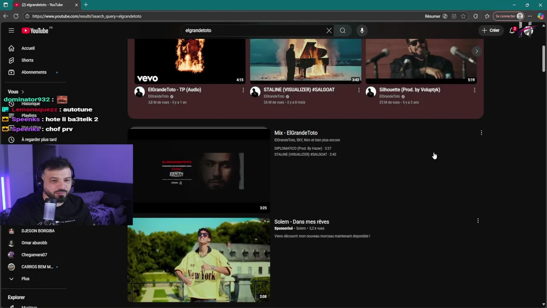This screenshot has width=547, height=308.
Task: Reload the page
Action: [x=16, y=16]
